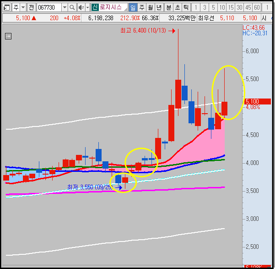Click the red 5,100 current price marker

coord(258,101)
